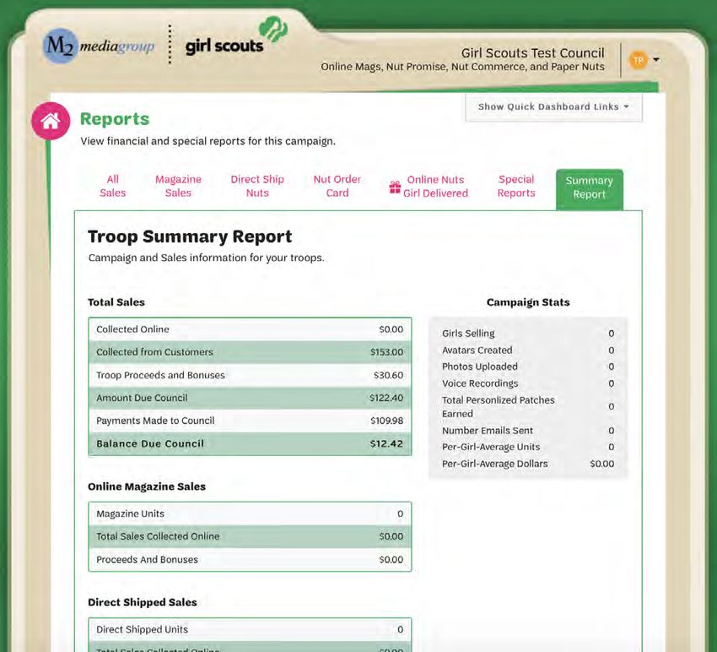Open Online Nuts Girl Delivered tab
The height and width of the screenshot is (652, 717).
429,187
